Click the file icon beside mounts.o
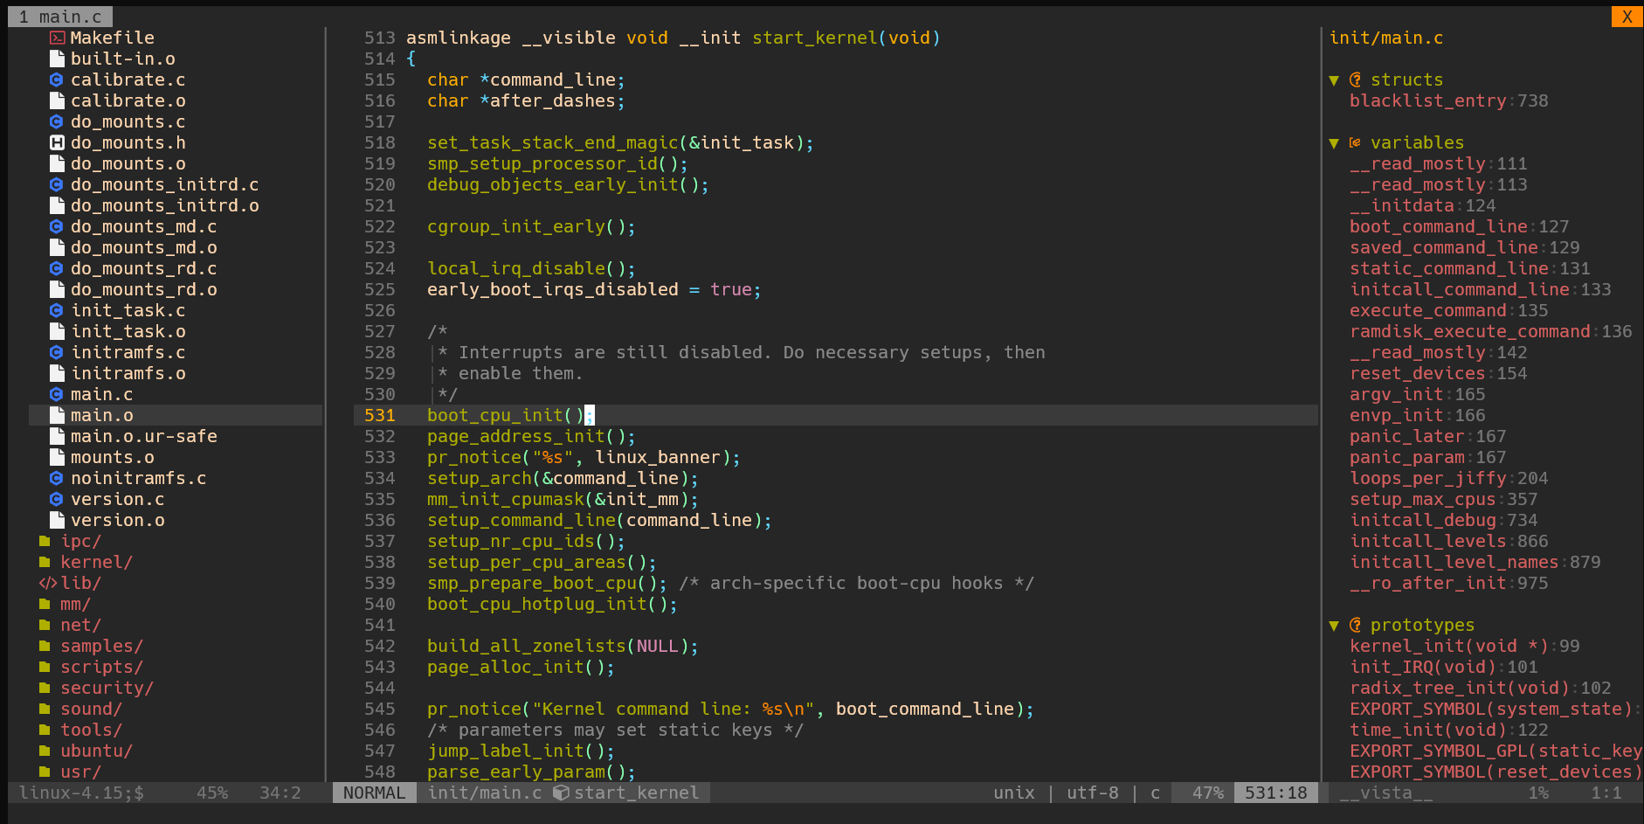The width and height of the screenshot is (1644, 824). [57, 457]
